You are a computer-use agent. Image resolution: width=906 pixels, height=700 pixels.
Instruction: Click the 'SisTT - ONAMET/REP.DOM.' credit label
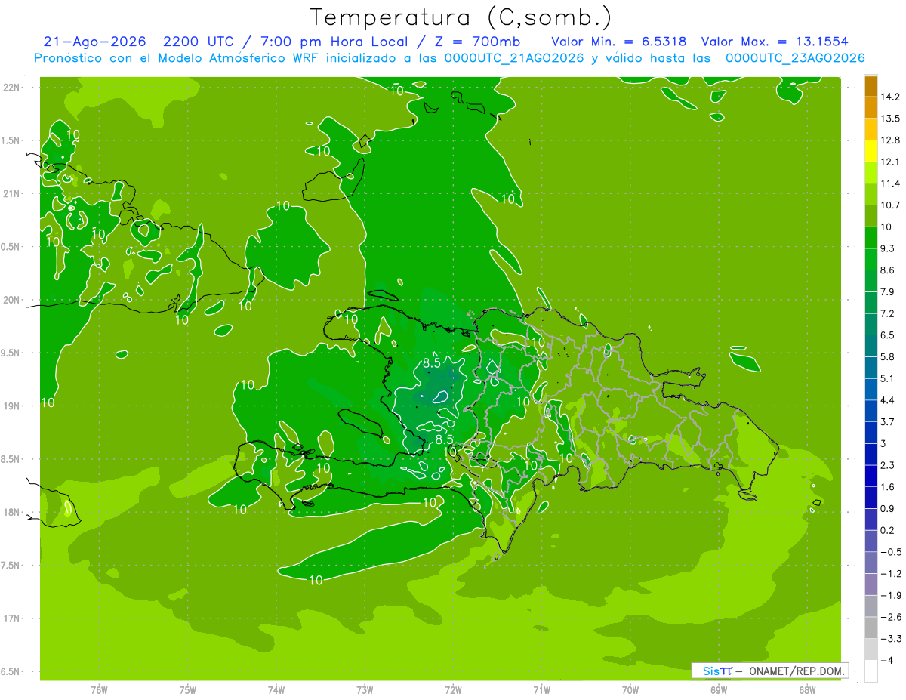pos(770,671)
